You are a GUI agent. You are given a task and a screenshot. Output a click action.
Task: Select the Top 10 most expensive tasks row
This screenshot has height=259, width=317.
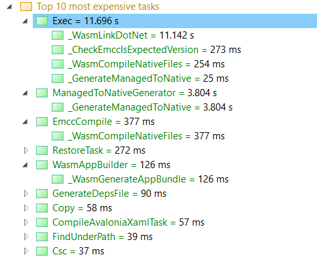click(98, 7)
